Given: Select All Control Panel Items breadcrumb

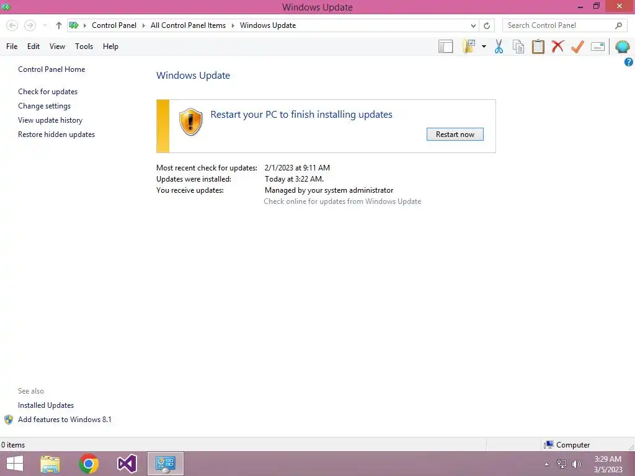Looking at the screenshot, I should coord(188,25).
